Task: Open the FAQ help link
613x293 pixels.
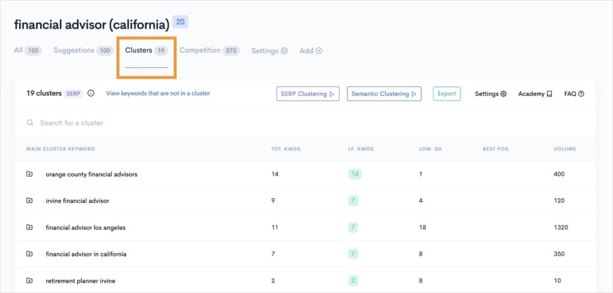Action: (574, 94)
